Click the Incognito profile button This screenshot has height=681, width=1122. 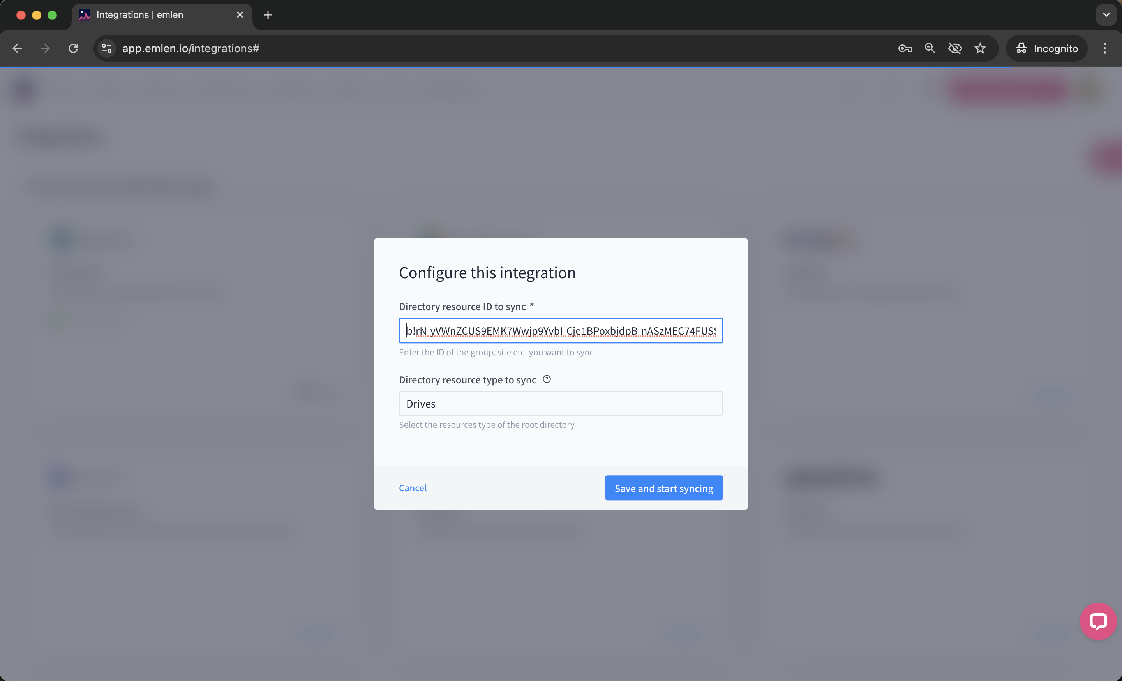[1046, 48]
